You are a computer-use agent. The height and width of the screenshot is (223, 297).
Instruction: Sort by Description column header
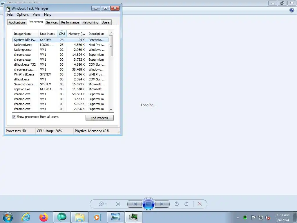(x=97, y=34)
